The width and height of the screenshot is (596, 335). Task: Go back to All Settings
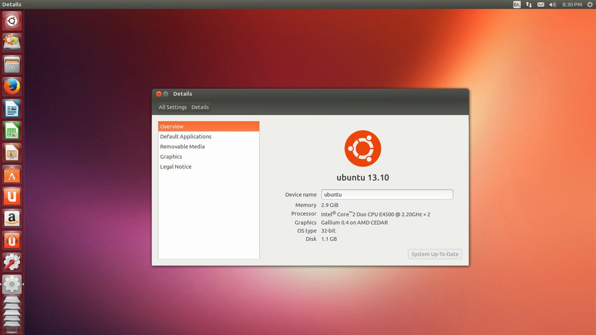point(173,107)
